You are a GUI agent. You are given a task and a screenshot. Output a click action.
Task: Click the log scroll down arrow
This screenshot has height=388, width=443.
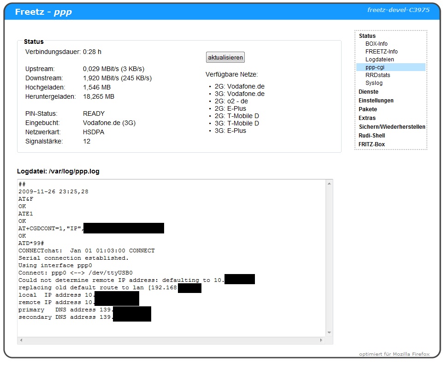point(329,332)
